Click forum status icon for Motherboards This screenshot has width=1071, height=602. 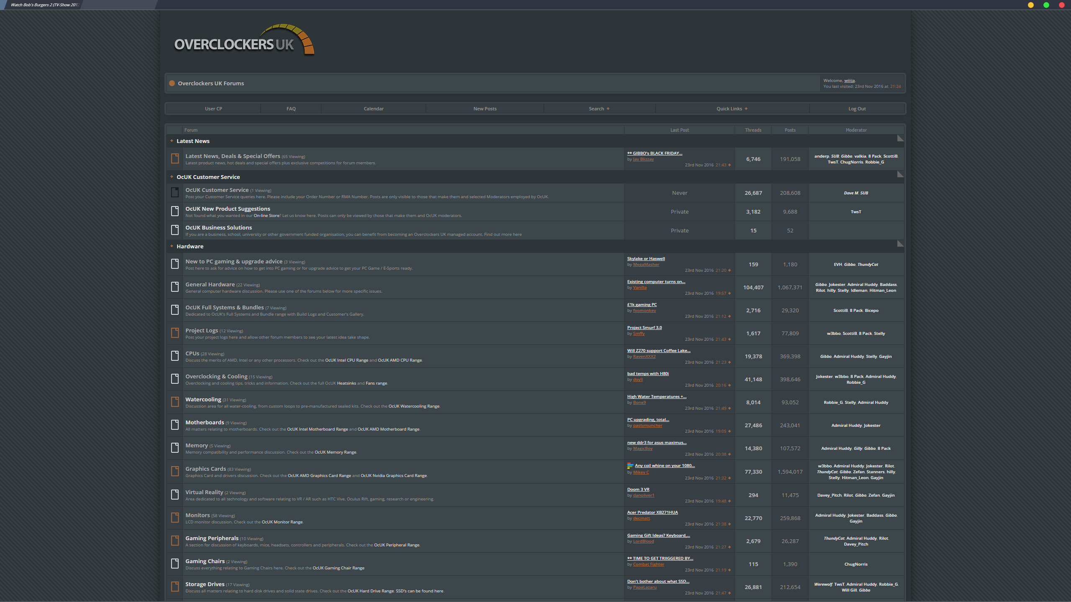pos(175,425)
